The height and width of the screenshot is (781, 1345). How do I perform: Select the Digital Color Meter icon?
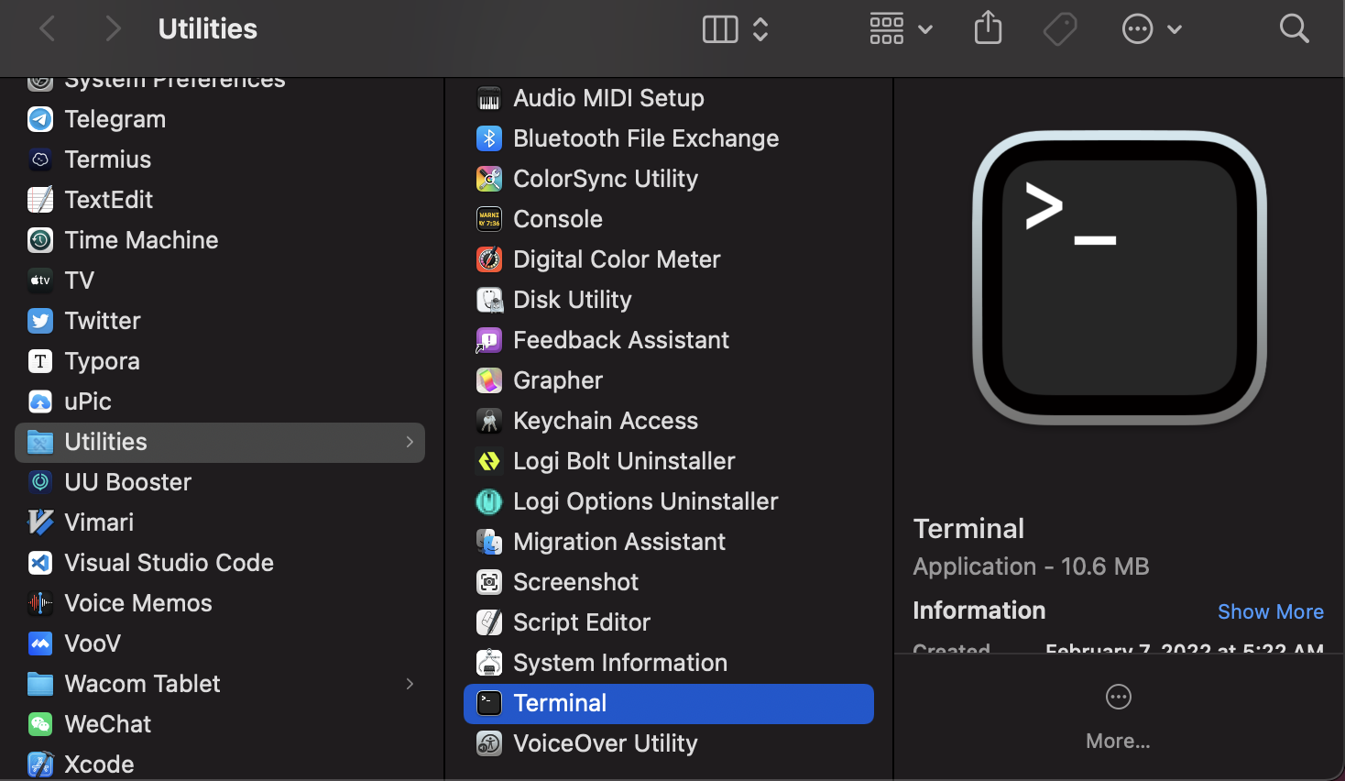pos(489,259)
